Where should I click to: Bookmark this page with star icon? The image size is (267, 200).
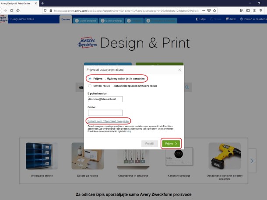[214, 10]
